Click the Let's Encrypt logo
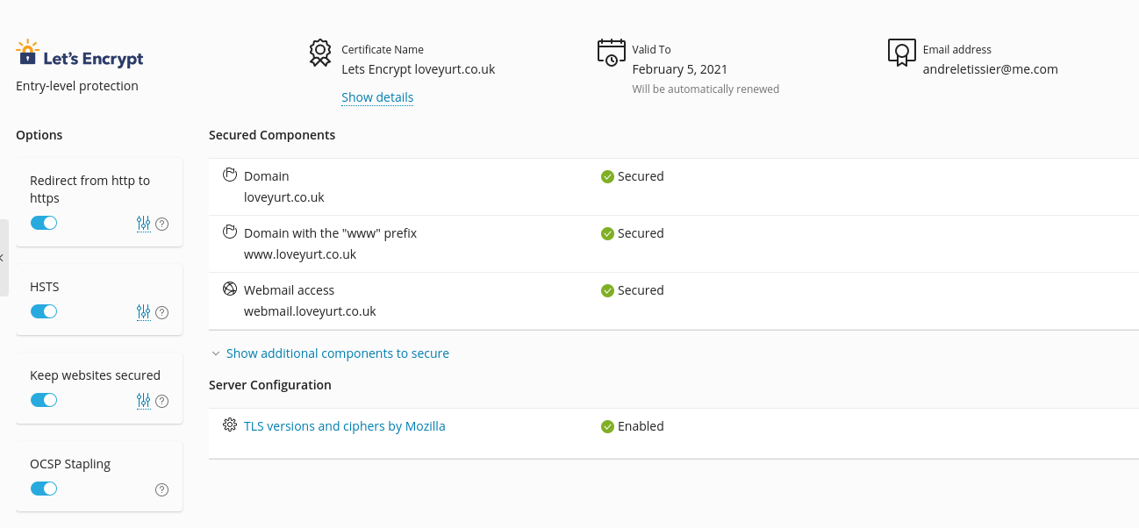Screen dimensions: 1139x528 [80, 54]
